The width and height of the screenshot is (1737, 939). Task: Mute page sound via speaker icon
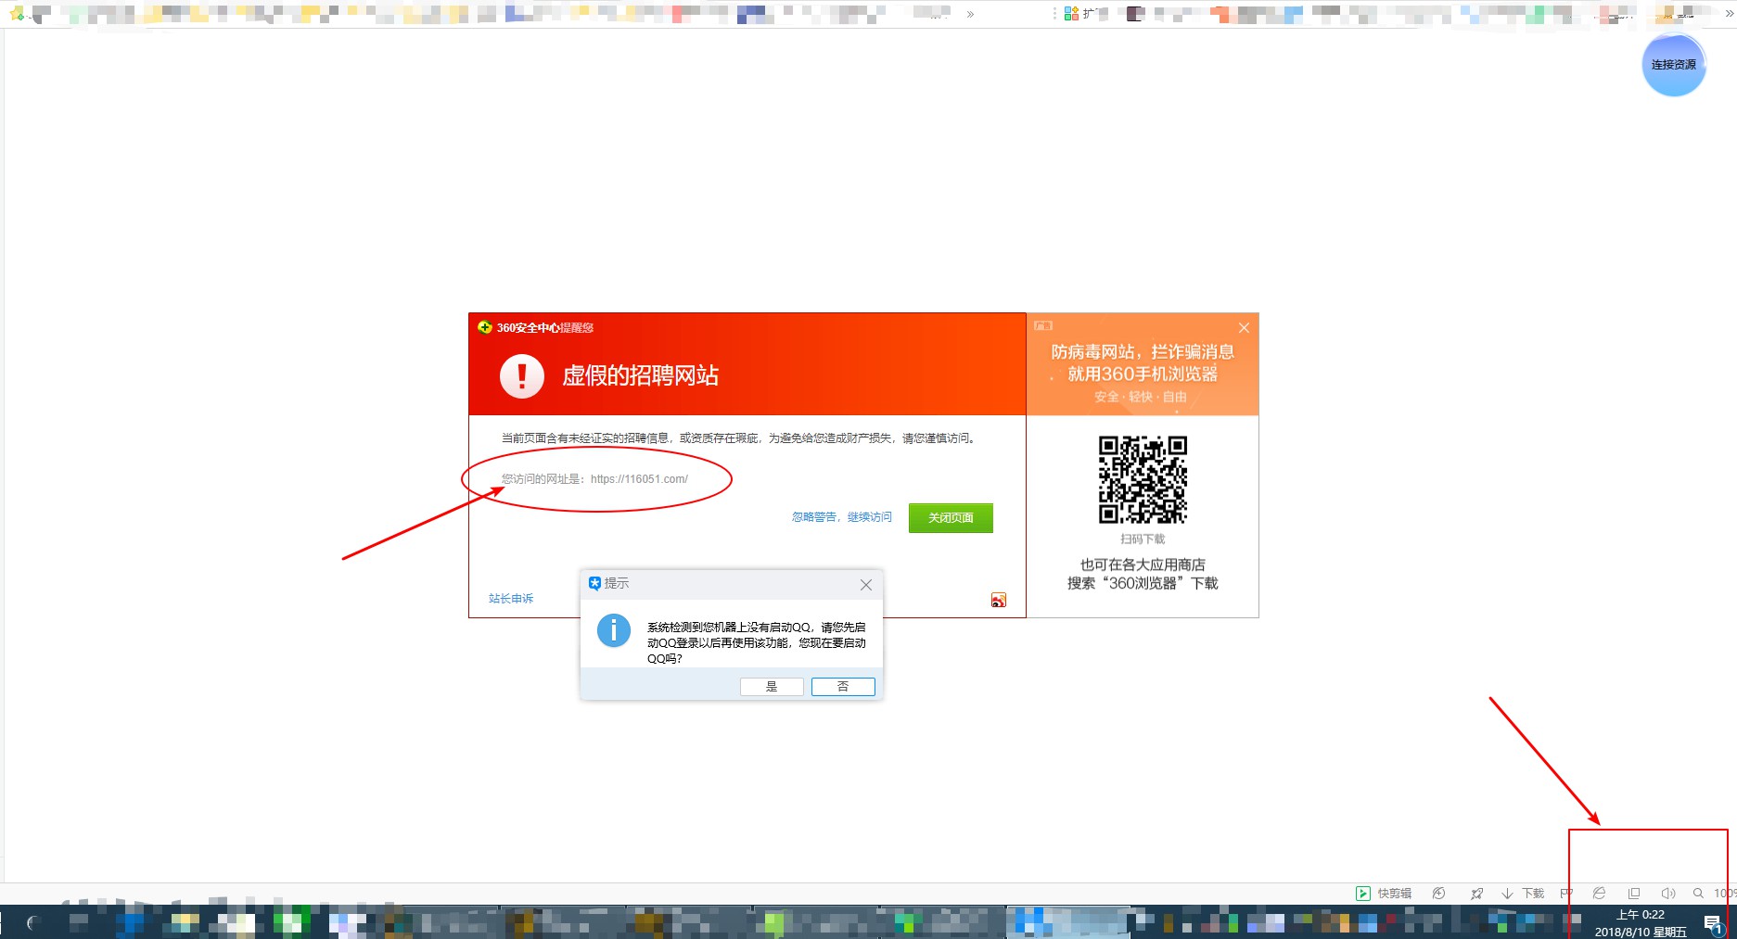point(1667,894)
